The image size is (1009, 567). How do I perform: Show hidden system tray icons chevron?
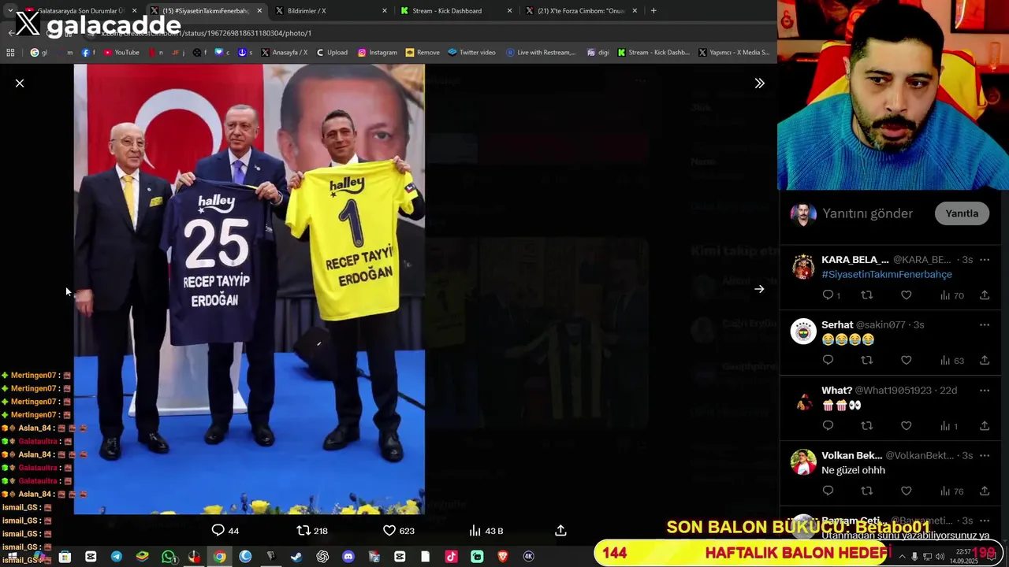pos(902,557)
